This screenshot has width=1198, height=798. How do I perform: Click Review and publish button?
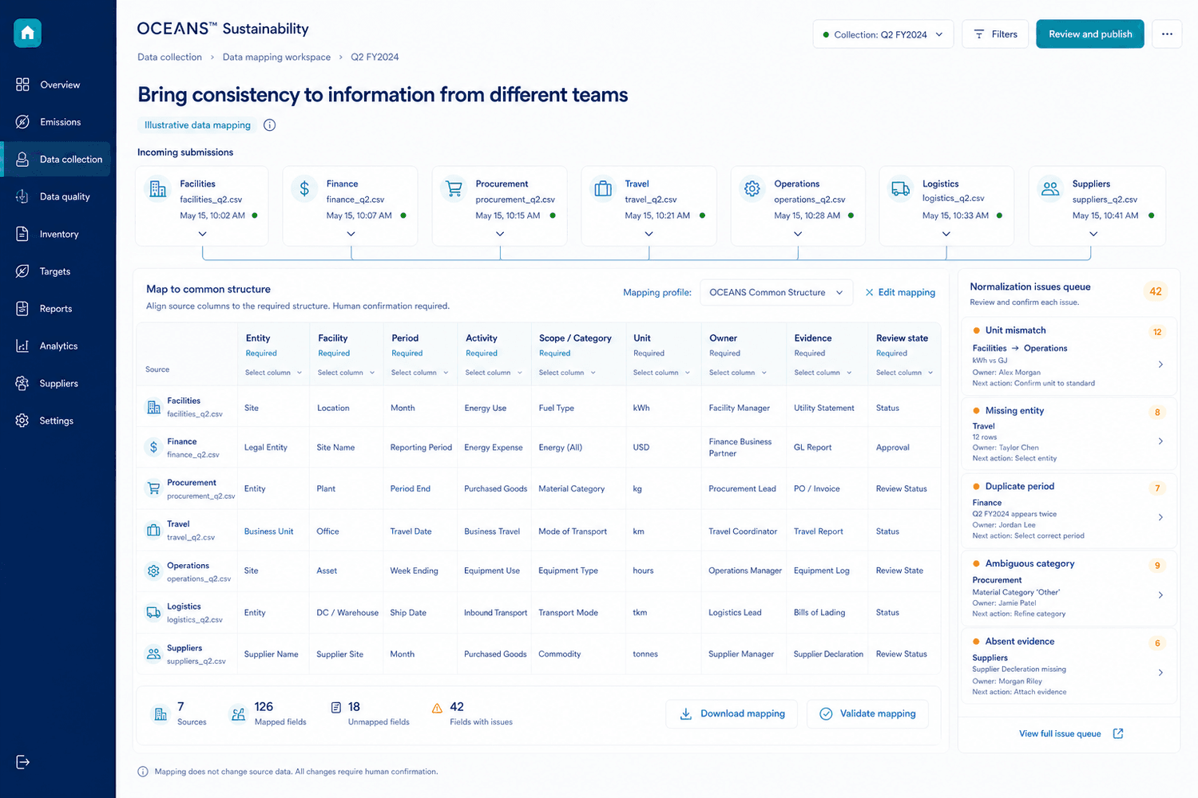1090,34
